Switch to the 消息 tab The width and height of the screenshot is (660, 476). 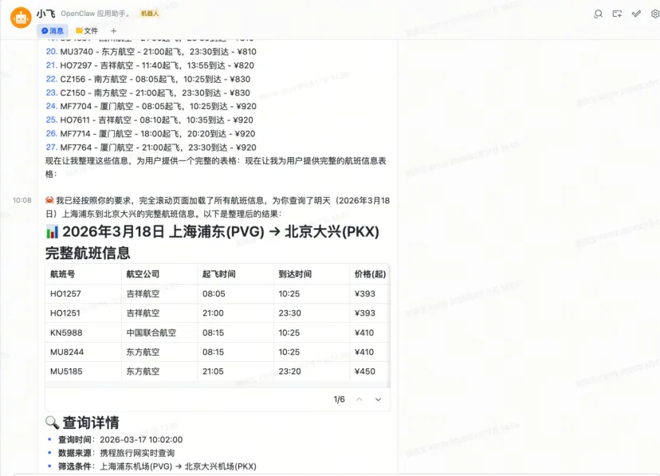53,31
